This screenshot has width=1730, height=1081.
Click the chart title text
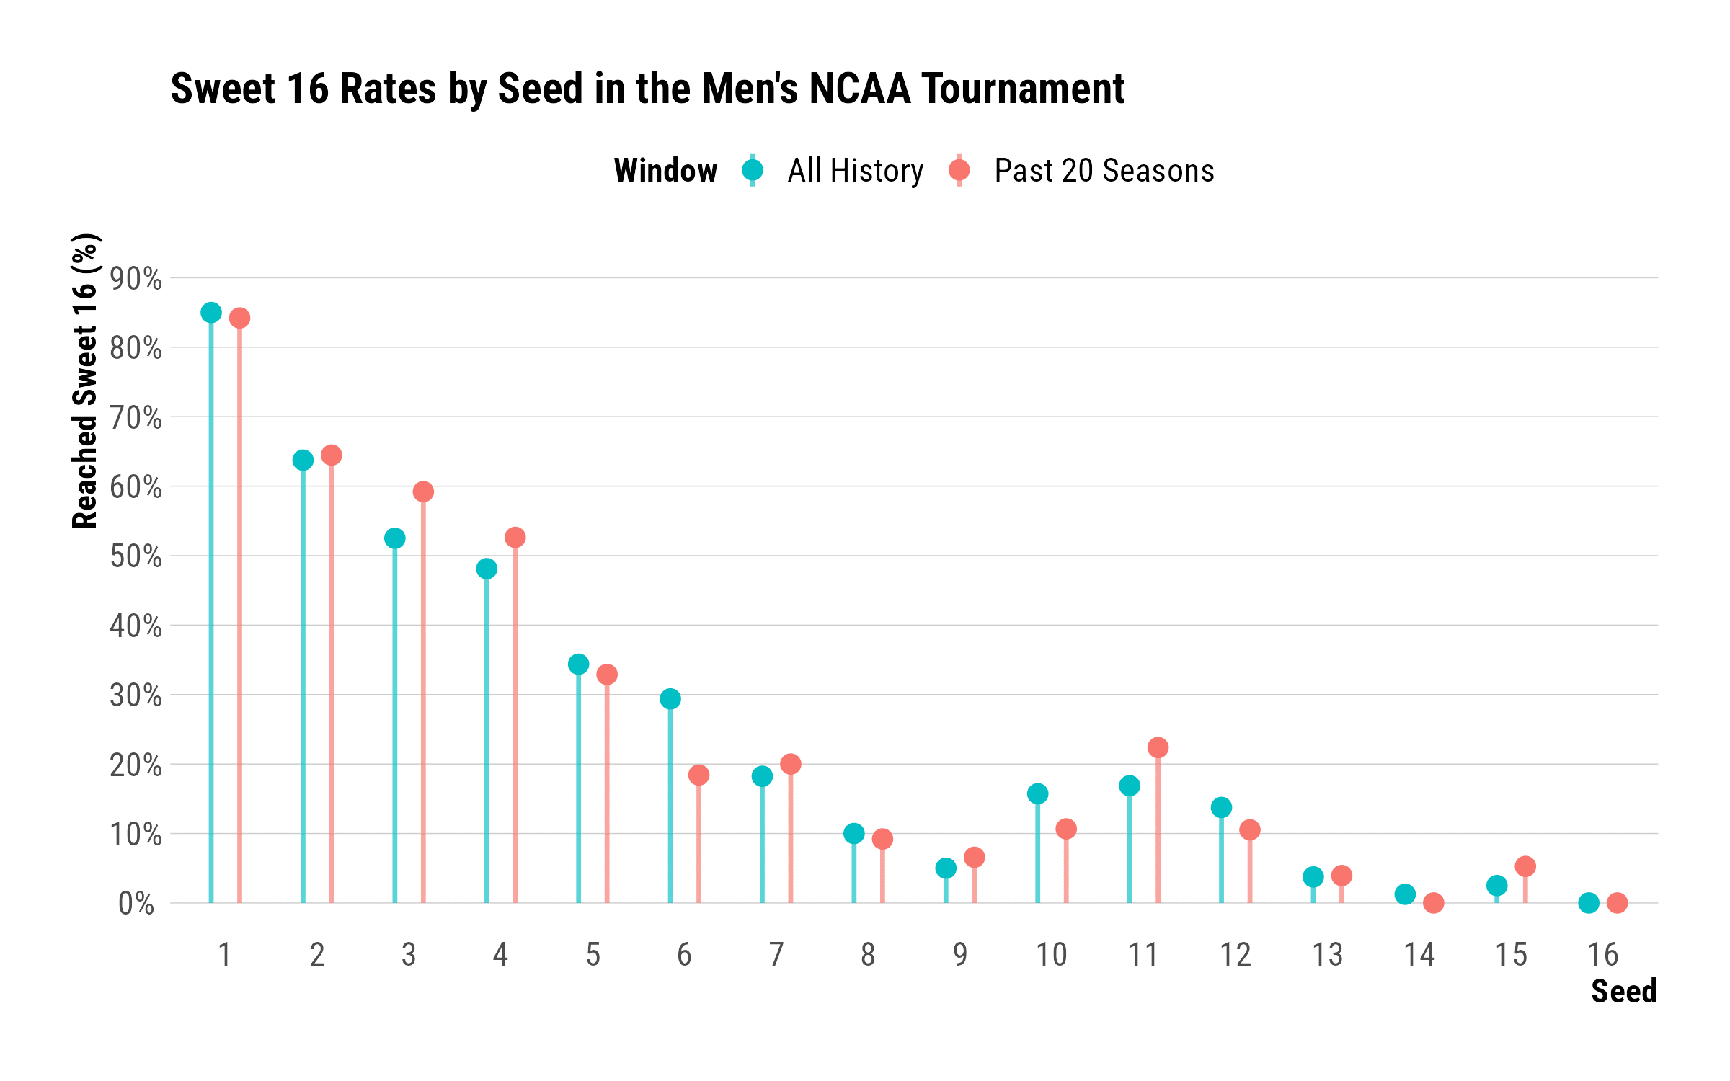[x=647, y=89]
